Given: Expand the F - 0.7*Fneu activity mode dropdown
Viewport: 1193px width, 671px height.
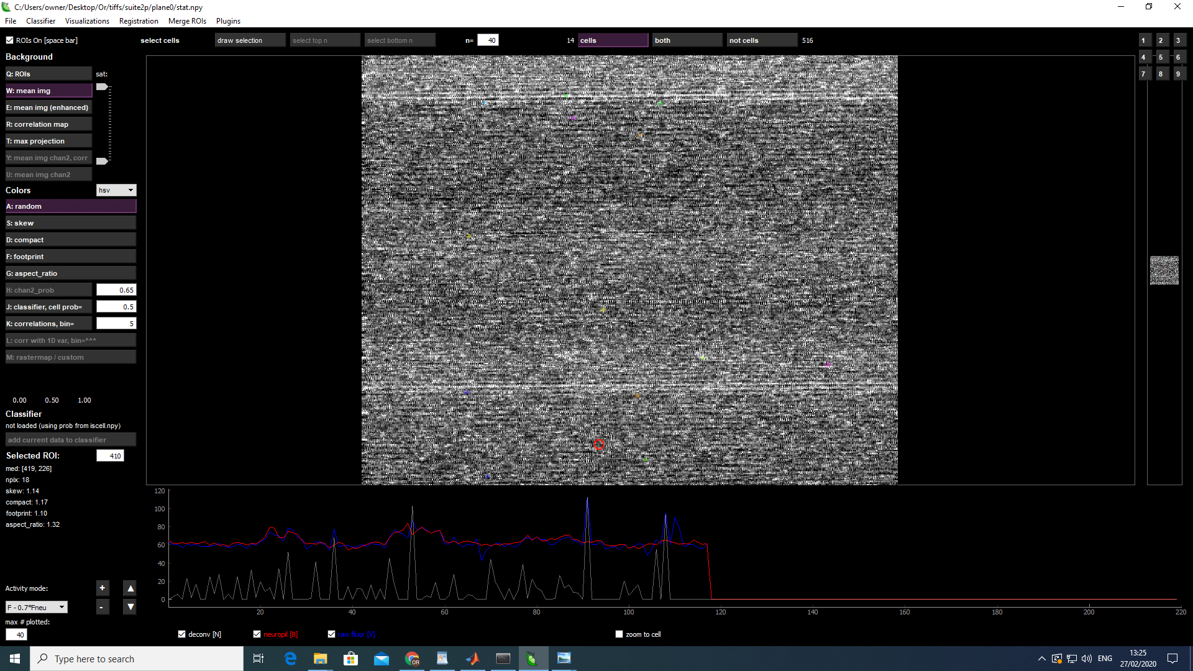Looking at the screenshot, I should [x=37, y=608].
